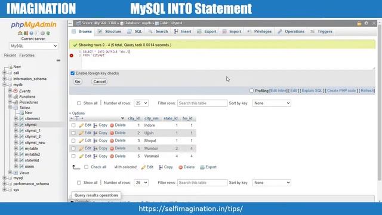The image size is (382, 215).
Task: Click the collapse-all icon in navigation panel
Action: coord(58,60)
